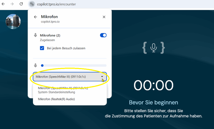214x129 pixels.
Task: Click microphone icon beside Mikrofone (2)
Action: pos(35,35)
